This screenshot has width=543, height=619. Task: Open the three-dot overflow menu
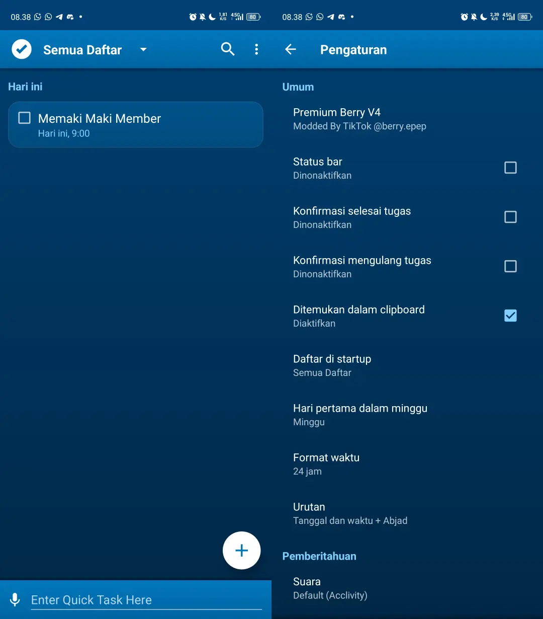pyautogui.click(x=256, y=49)
